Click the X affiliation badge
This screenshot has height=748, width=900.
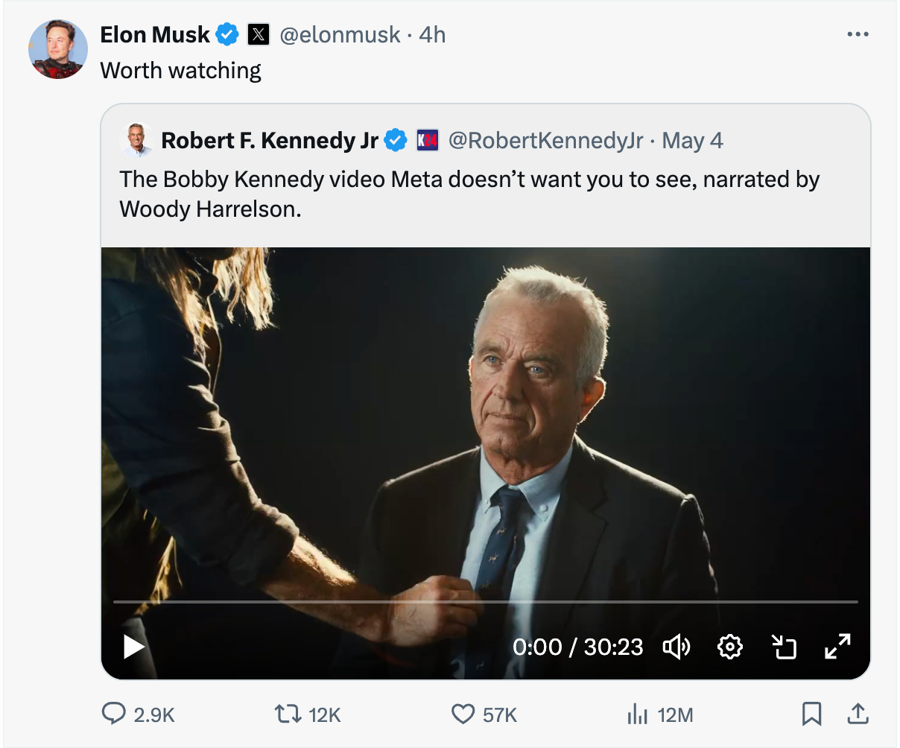(258, 34)
